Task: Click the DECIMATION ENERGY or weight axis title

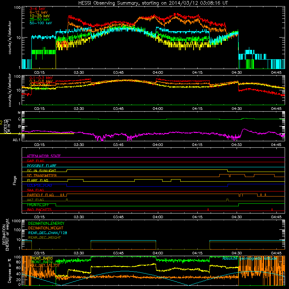Action: click(x=5, y=235)
